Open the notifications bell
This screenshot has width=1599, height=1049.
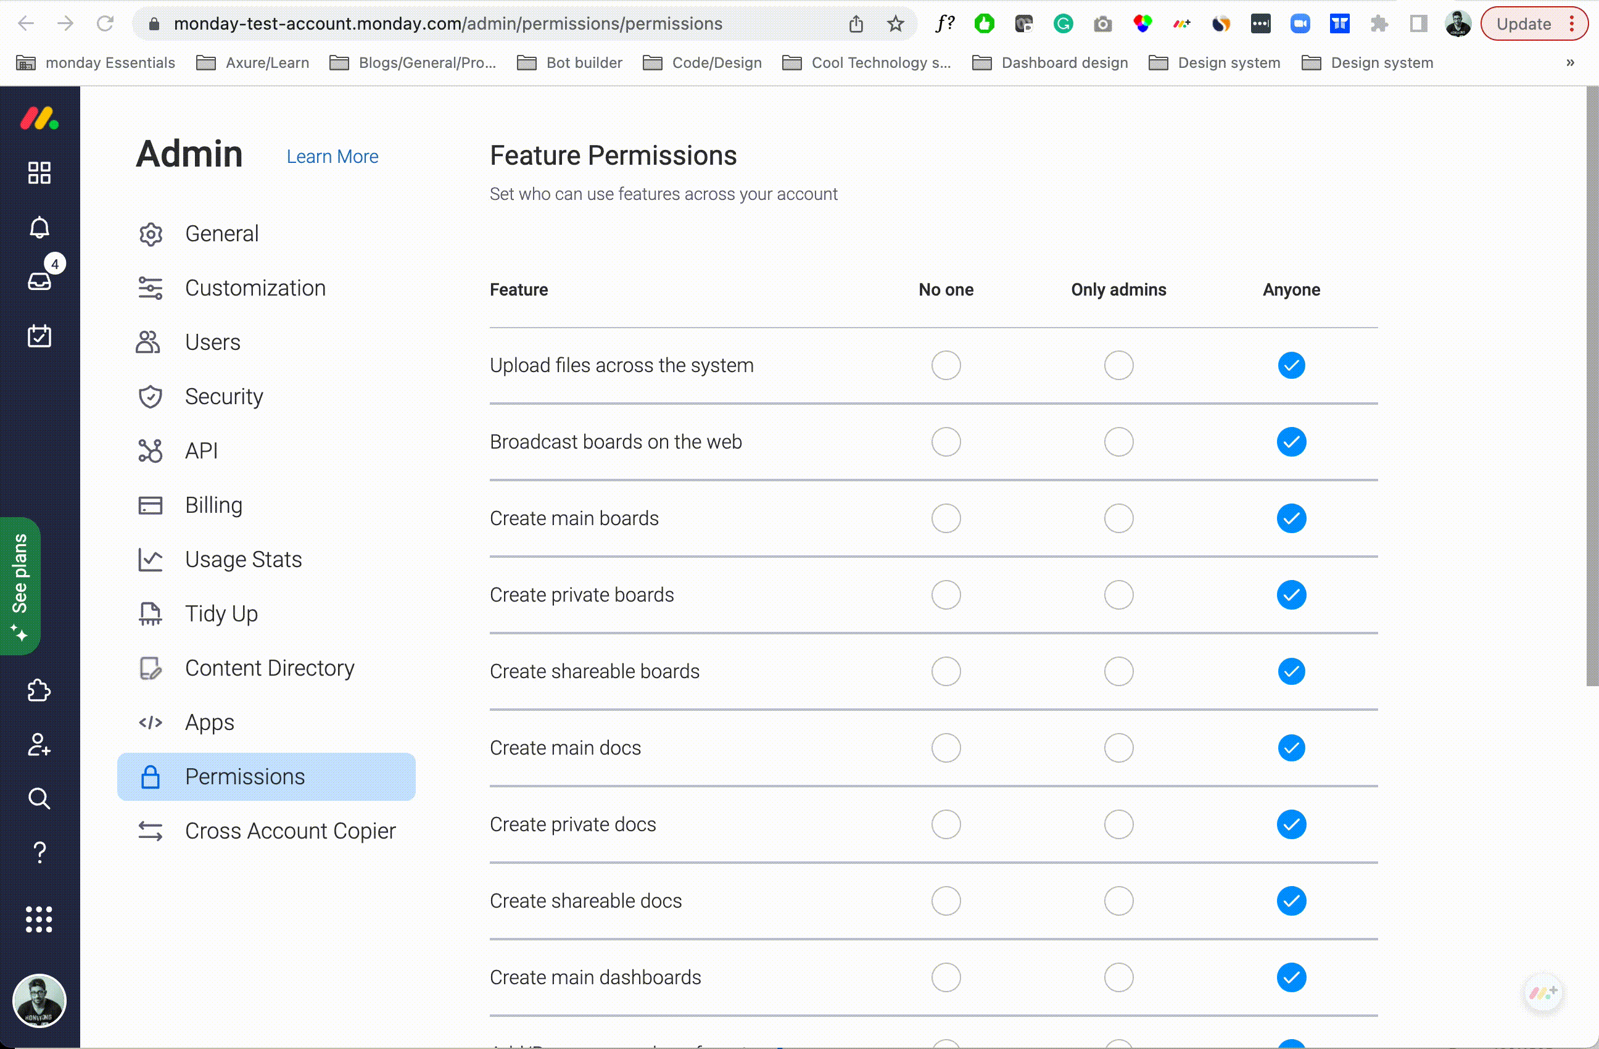pos(39,227)
